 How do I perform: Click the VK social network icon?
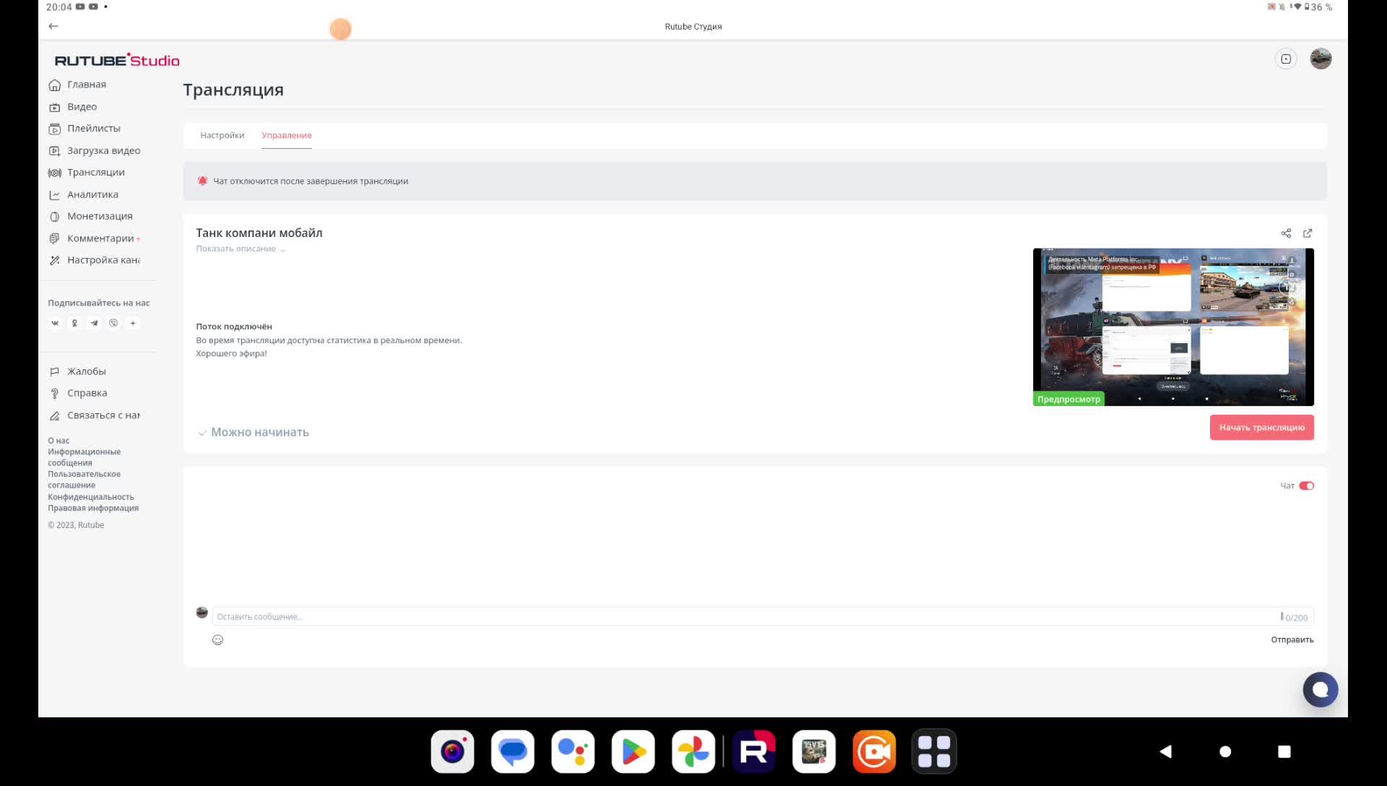point(55,324)
